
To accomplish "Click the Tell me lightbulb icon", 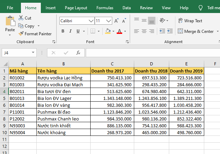I will pos(200,8).
